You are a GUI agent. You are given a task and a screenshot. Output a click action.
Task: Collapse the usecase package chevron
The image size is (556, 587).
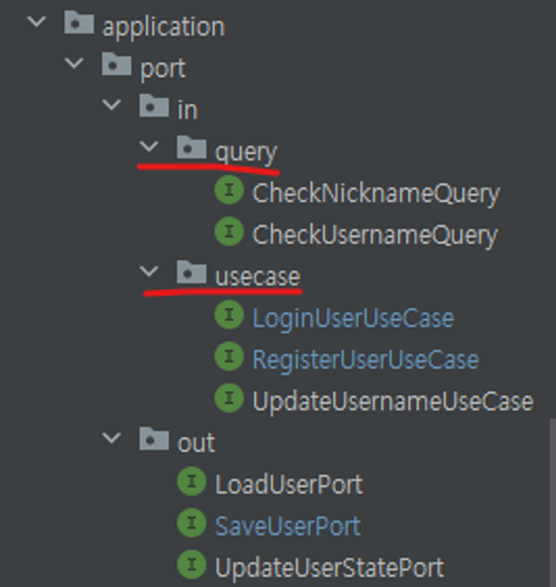click(x=149, y=272)
